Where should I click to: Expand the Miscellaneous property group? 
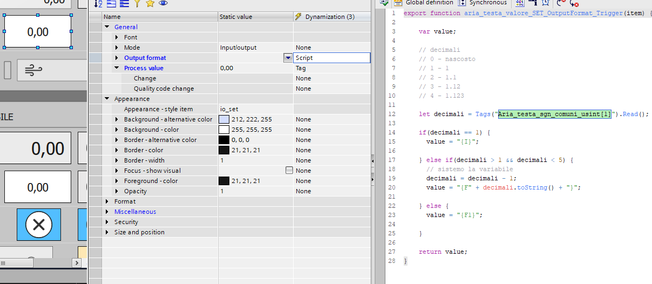click(x=107, y=212)
